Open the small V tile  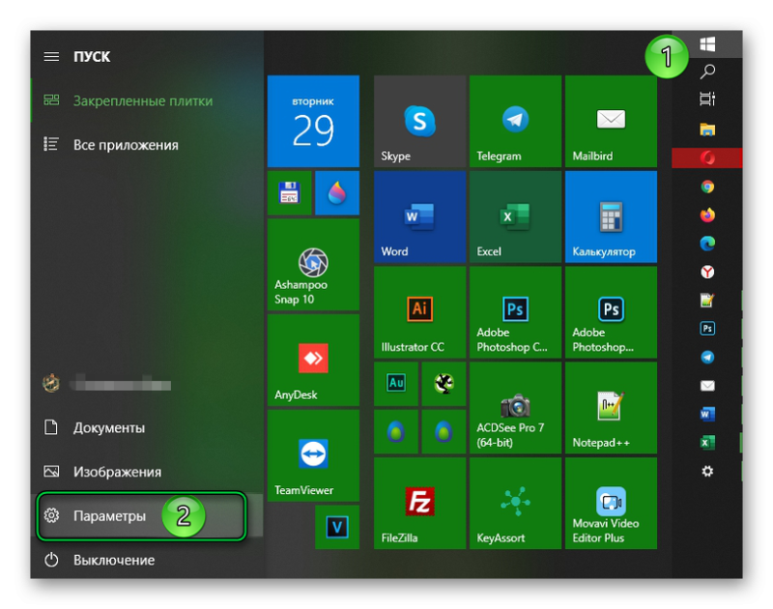click(x=337, y=527)
